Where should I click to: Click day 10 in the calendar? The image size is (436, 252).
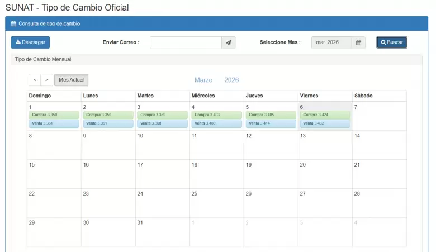coord(140,136)
